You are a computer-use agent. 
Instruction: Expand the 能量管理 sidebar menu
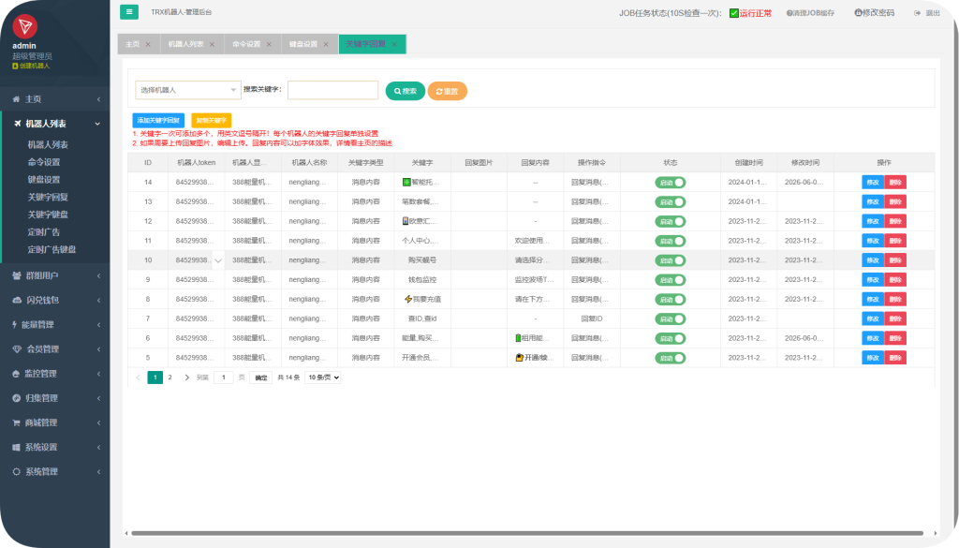click(x=98, y=325)
